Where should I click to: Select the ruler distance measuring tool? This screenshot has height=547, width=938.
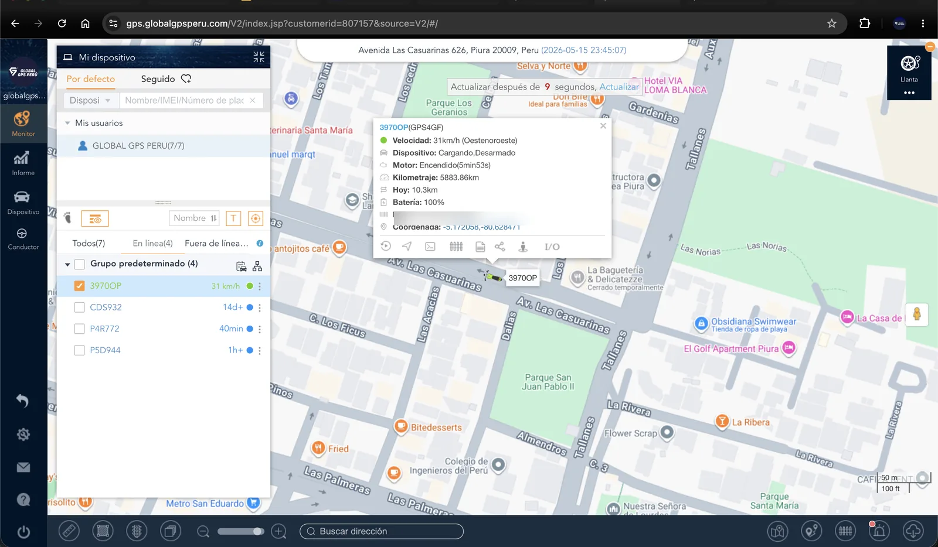click(69, 531)
